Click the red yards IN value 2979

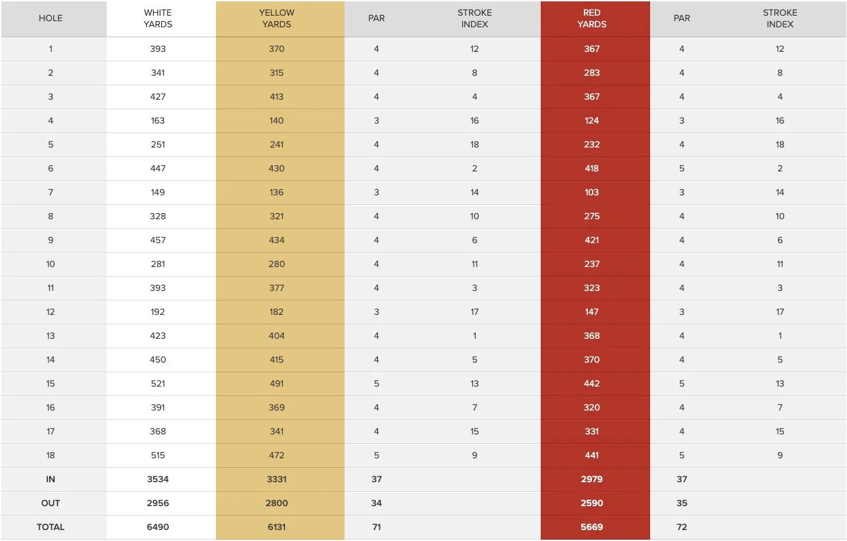click(x=592, y=480)
